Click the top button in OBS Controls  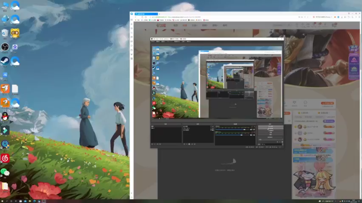coord(271,126)
